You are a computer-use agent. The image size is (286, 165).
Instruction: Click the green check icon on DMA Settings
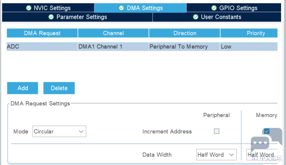121,8
